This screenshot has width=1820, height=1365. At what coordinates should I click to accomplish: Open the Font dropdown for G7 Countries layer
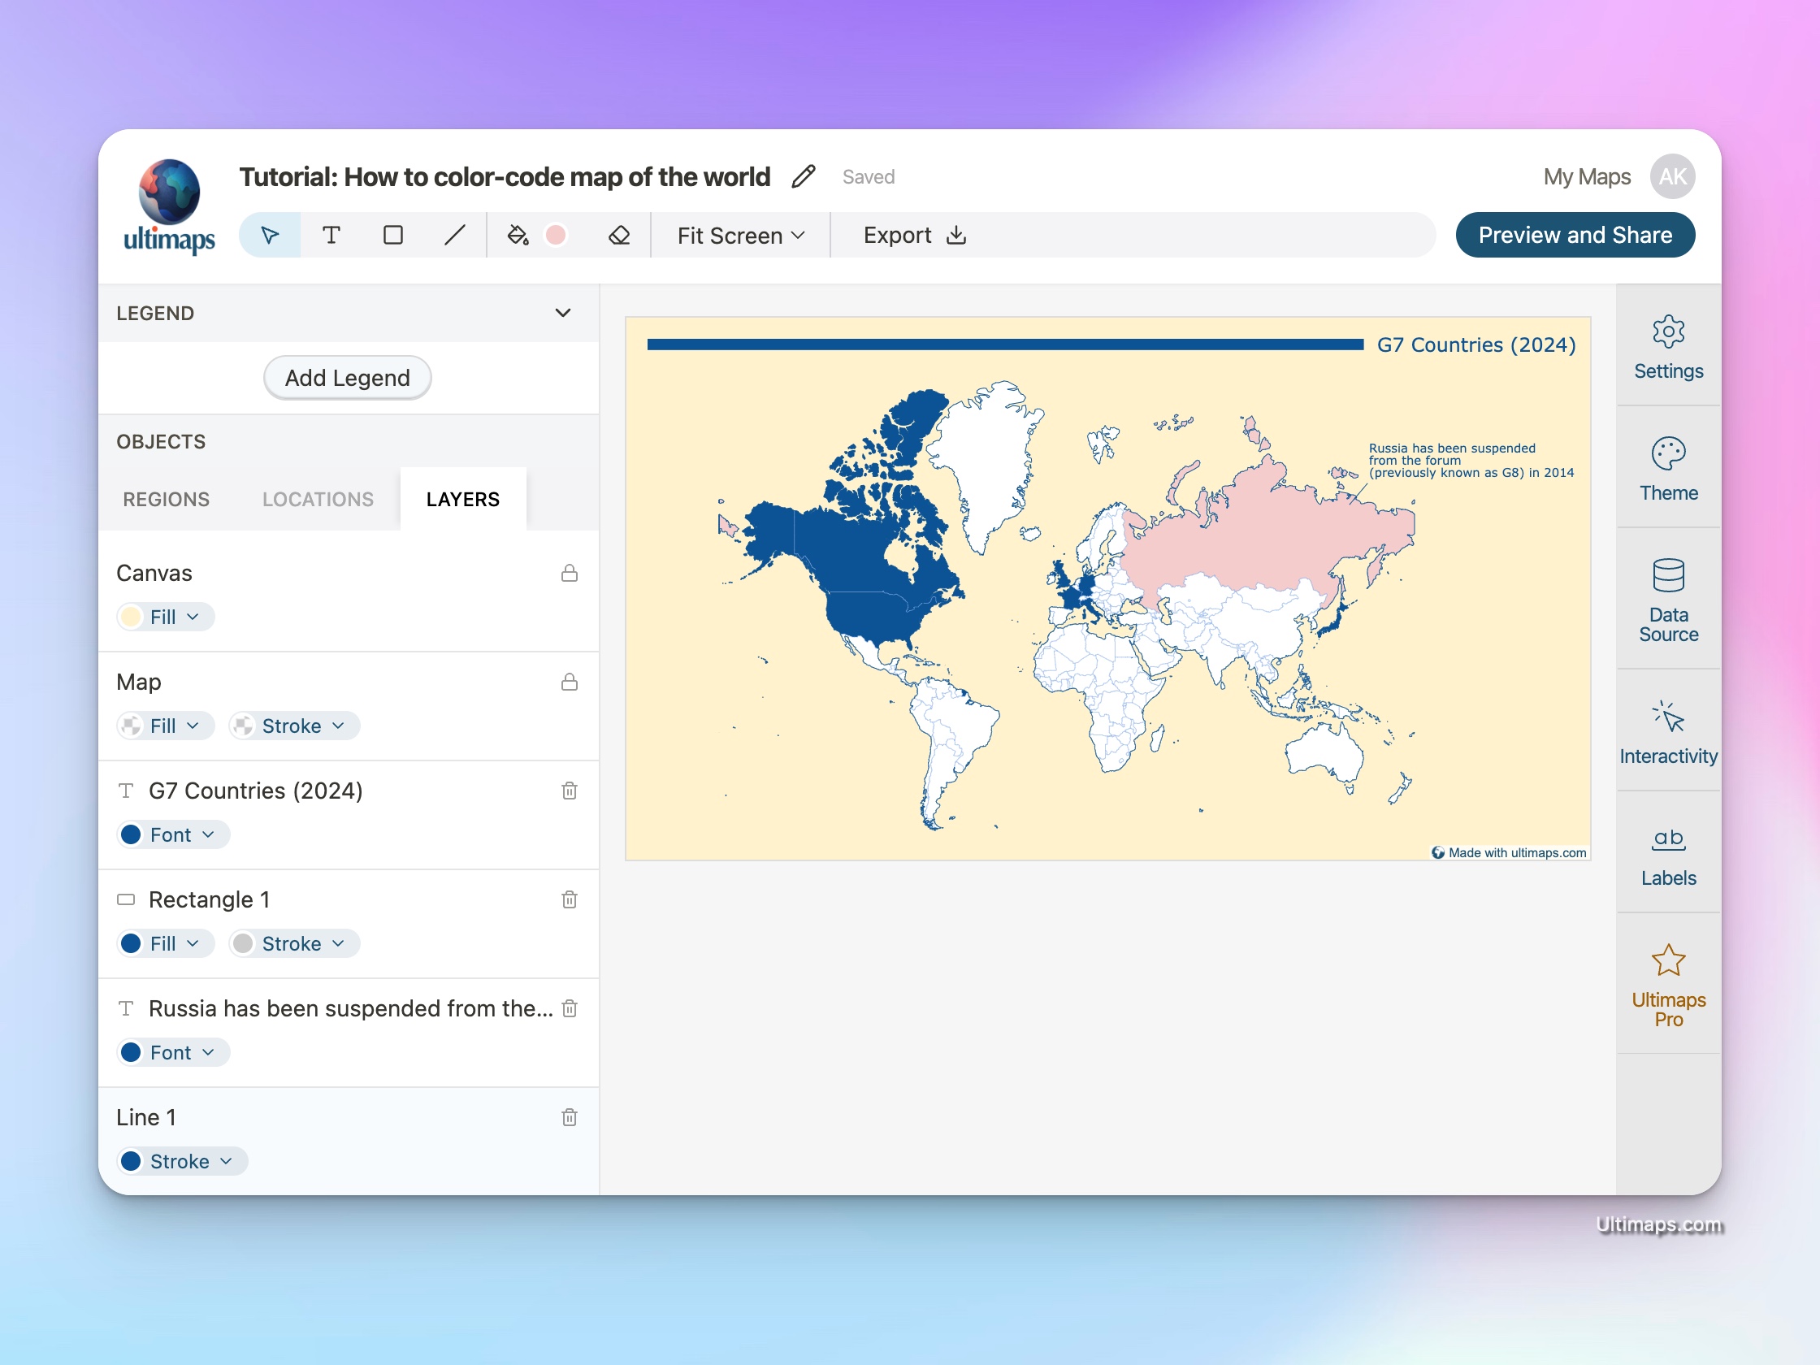click(x=173, y=834)
